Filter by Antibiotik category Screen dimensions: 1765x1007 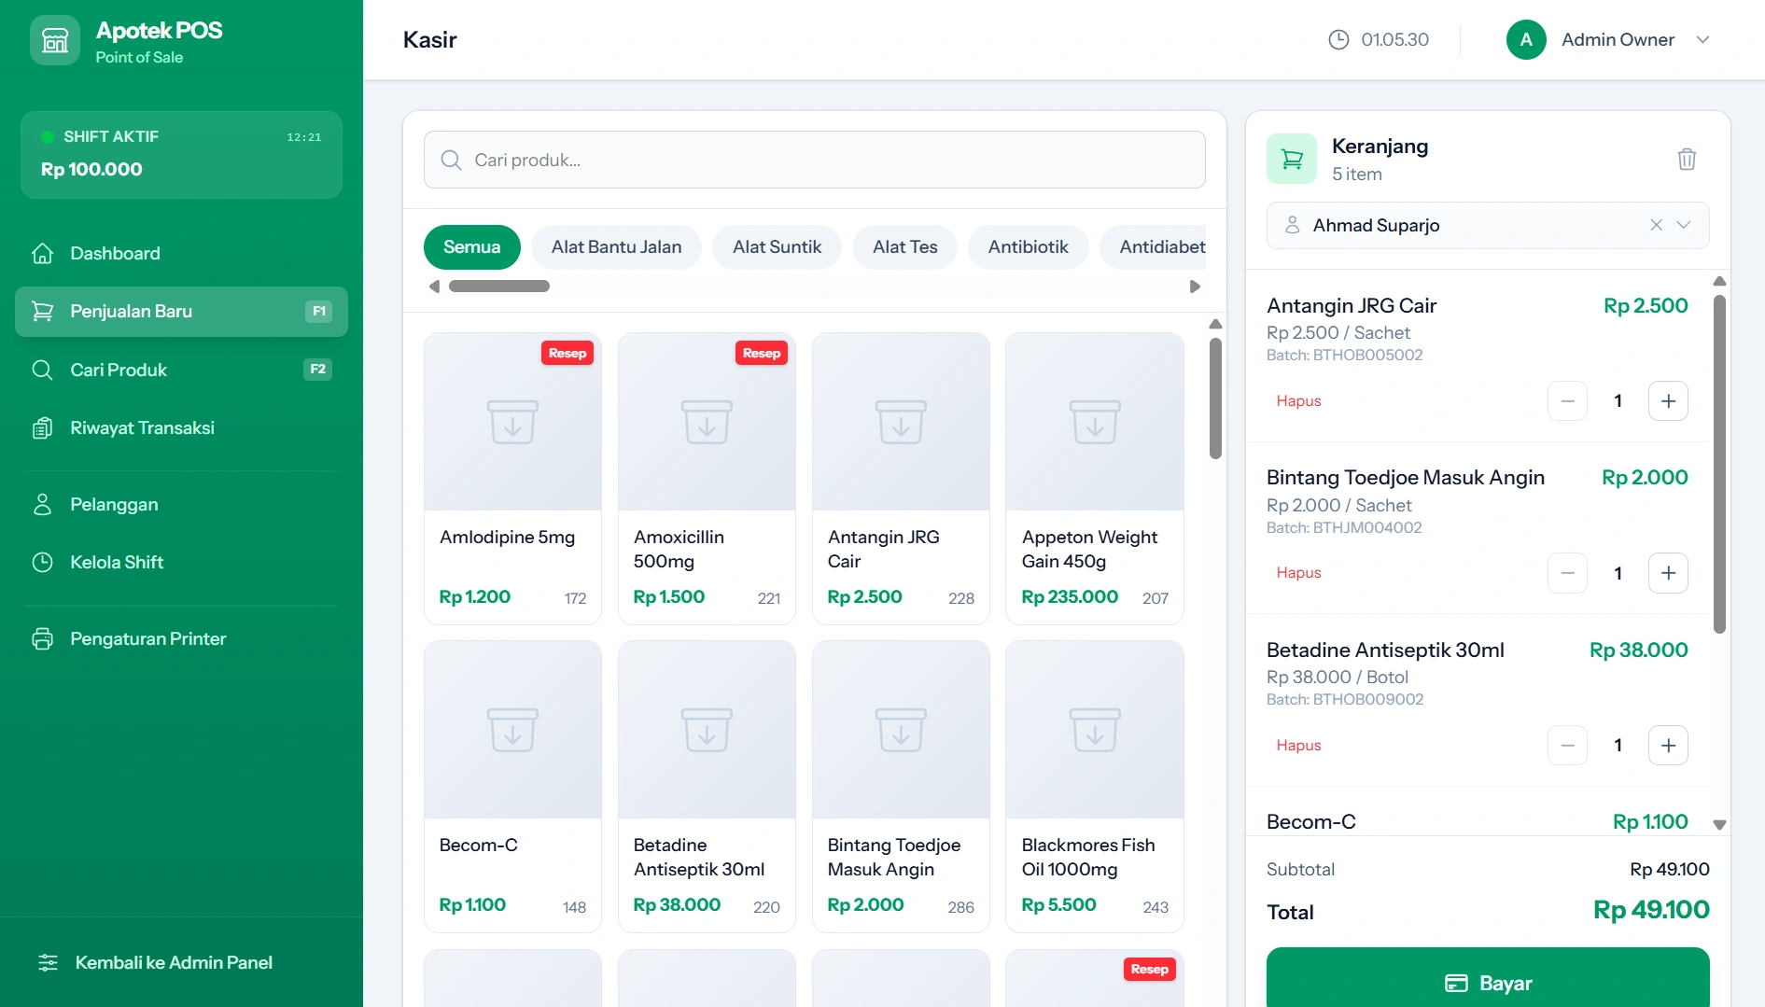point(1028,247)
